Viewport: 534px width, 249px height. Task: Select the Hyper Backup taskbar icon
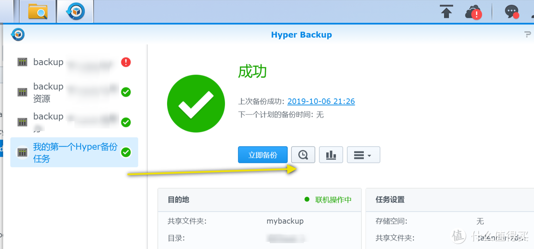point(75,11)
